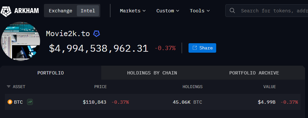Click the blue verified badge next to Movie2k.to
The image size is (308, 118).
coord(96,34)
